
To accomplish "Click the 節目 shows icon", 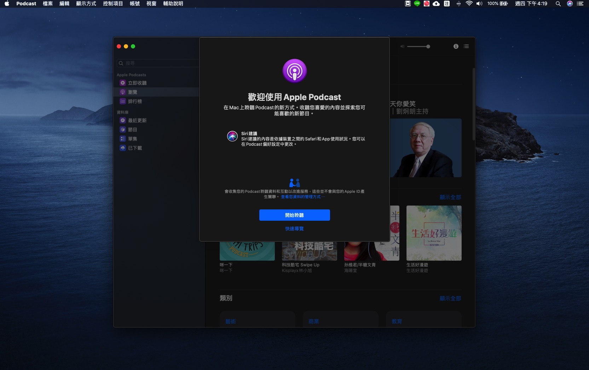I will pyautogui.click(x=123, y=129).
